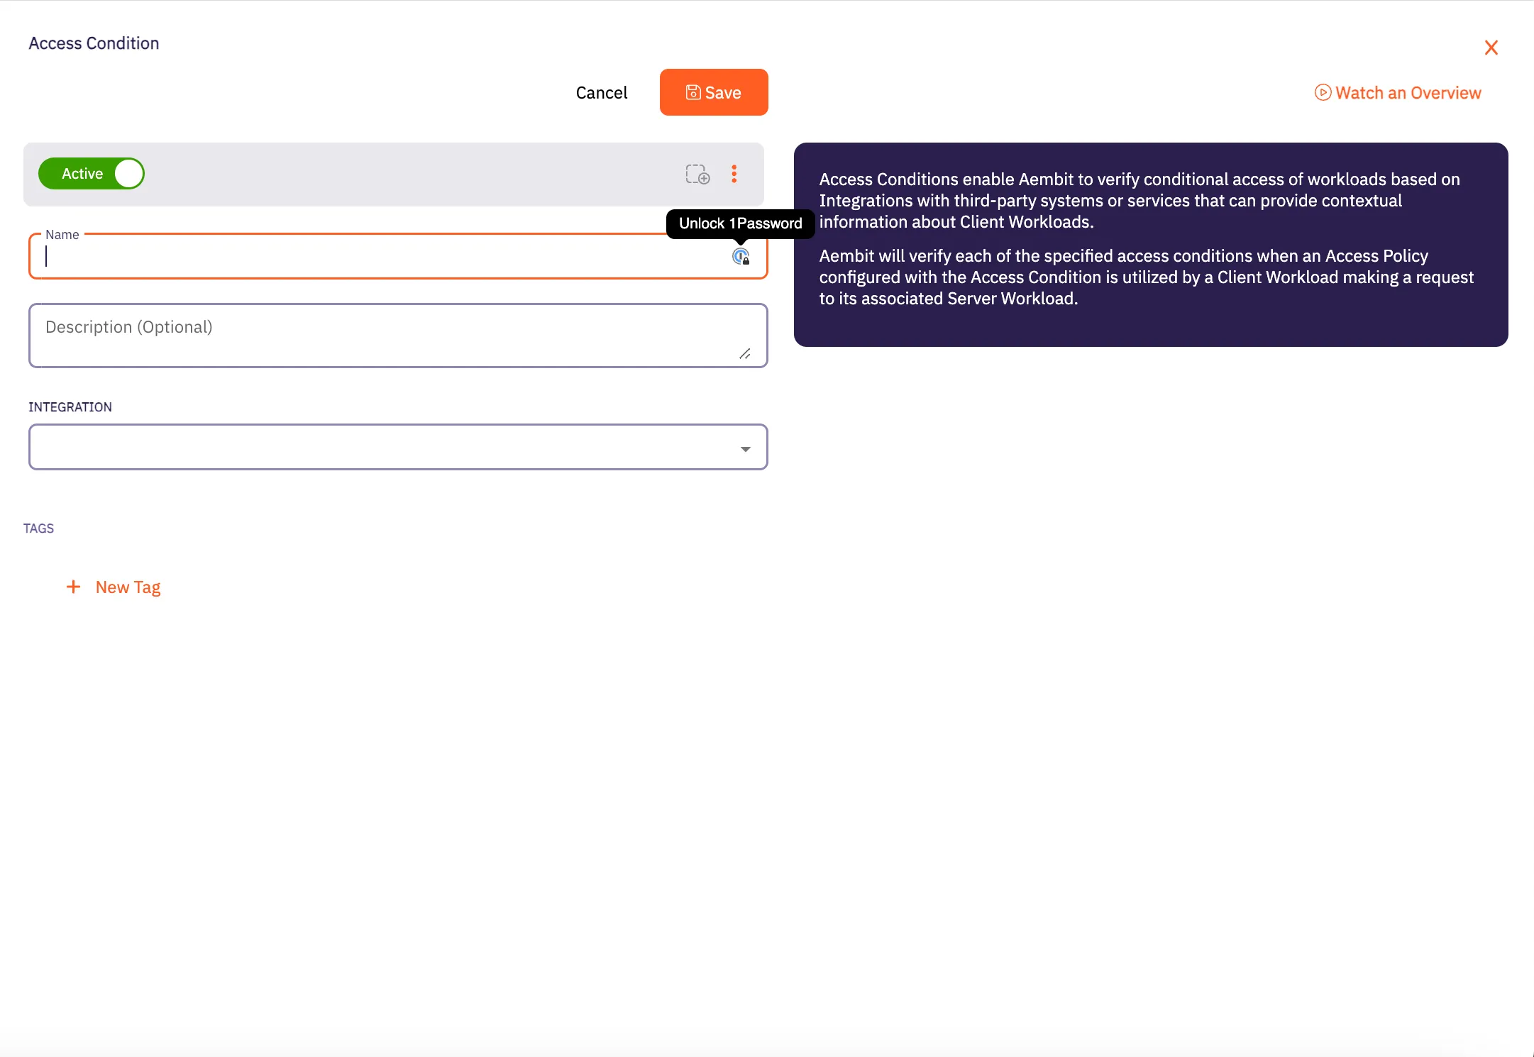
Task: Click the Integration dropdown chevron
Action: 744,447
